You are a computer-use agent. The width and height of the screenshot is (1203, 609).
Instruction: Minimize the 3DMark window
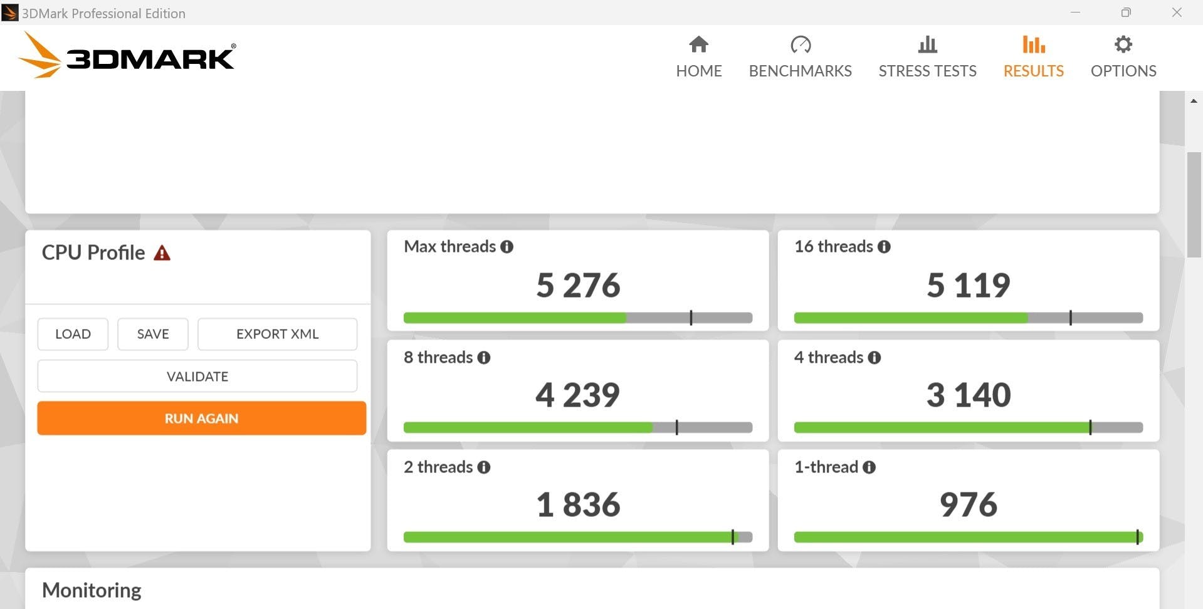click(1075, 13)
